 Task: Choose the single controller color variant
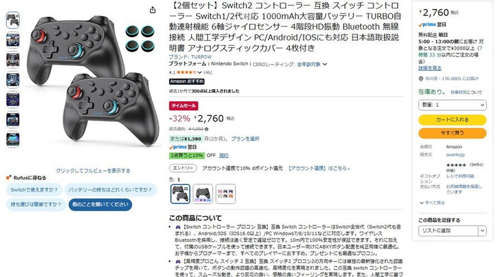pyautogui.click(x=202, y=194)
